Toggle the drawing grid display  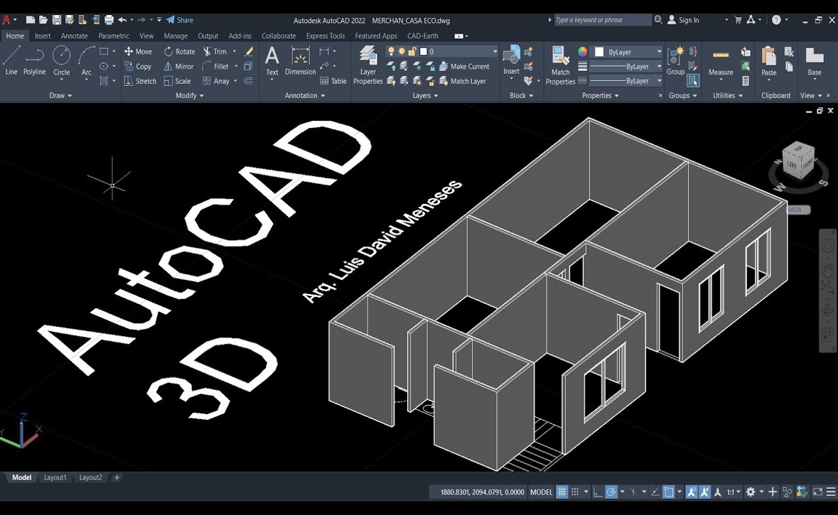(x=562, y=492)
